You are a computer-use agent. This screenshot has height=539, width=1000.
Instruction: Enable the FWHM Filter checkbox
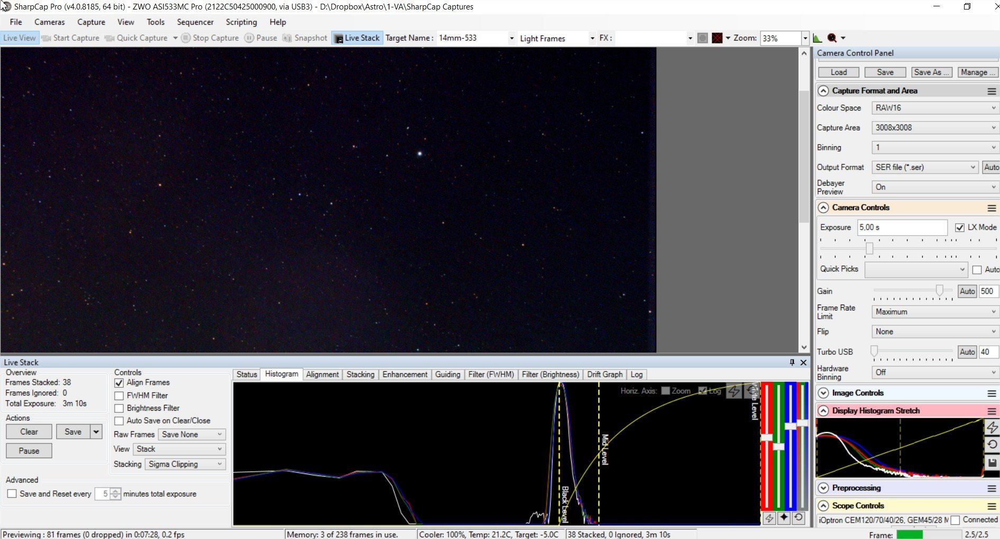(x=119, y=395)
